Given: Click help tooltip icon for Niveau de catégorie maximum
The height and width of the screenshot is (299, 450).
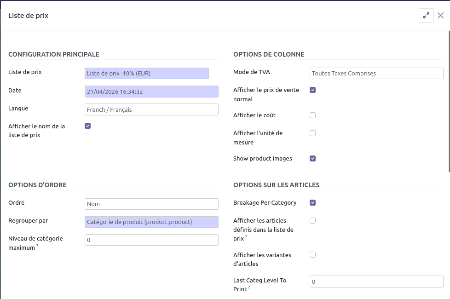Looking at the screenshot, I should point(37,246).
